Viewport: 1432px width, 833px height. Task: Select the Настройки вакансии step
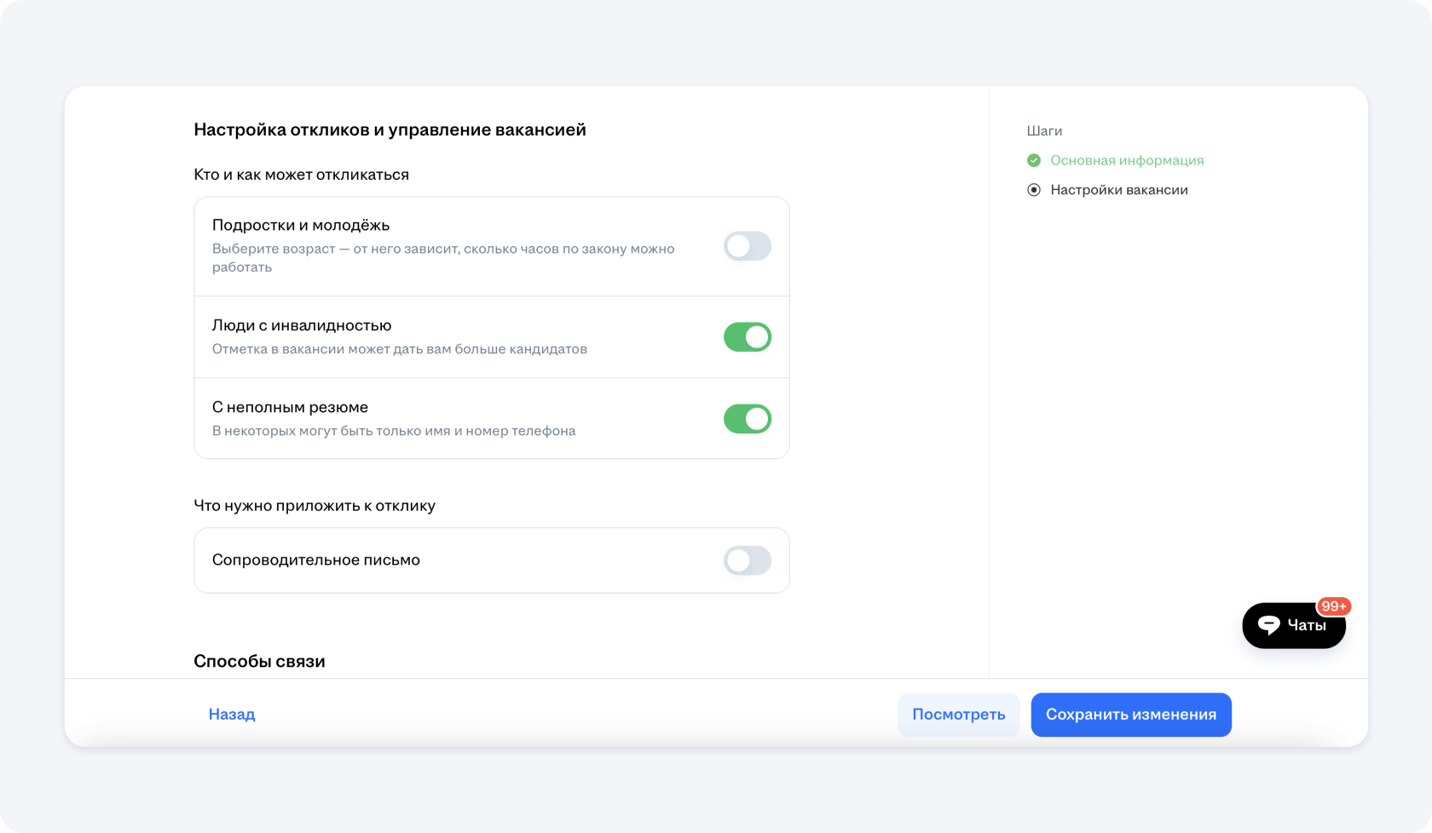[x=1118, y=190]
